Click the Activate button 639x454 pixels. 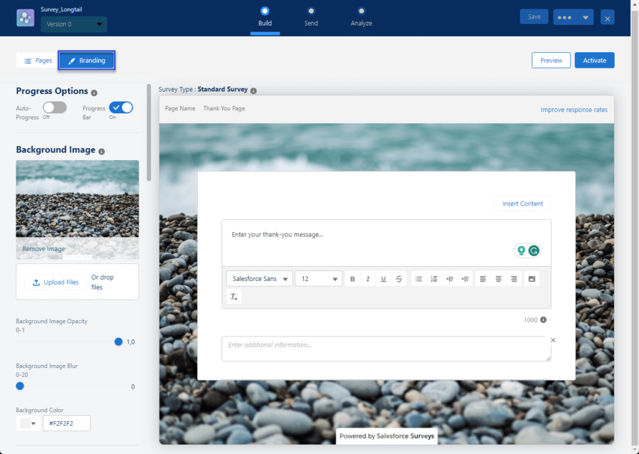[x=594, y=60]
